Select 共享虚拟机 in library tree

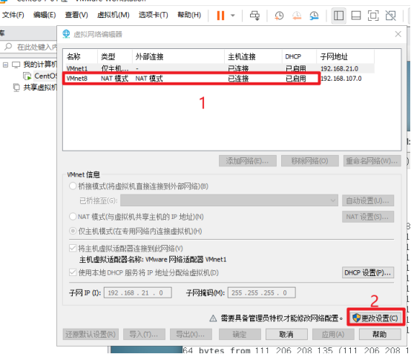pos(40,87)
